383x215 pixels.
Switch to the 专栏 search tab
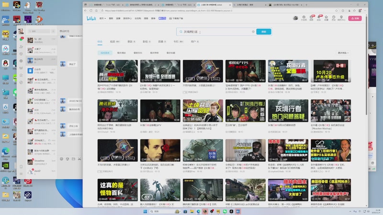178,42
